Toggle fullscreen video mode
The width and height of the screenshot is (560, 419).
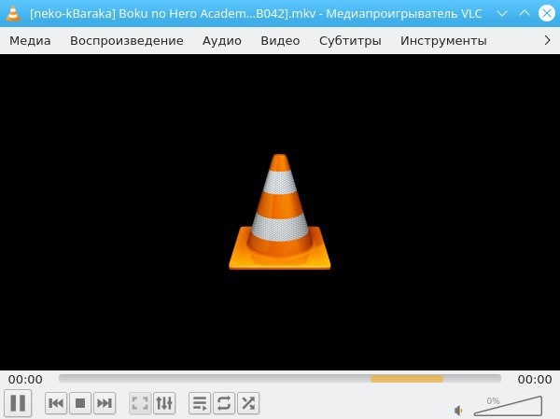(140, 403)
